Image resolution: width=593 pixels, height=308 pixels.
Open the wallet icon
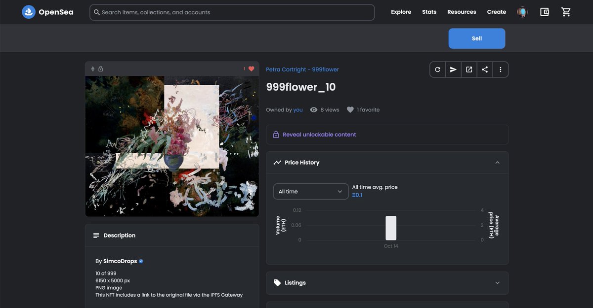tap(545, 12)
